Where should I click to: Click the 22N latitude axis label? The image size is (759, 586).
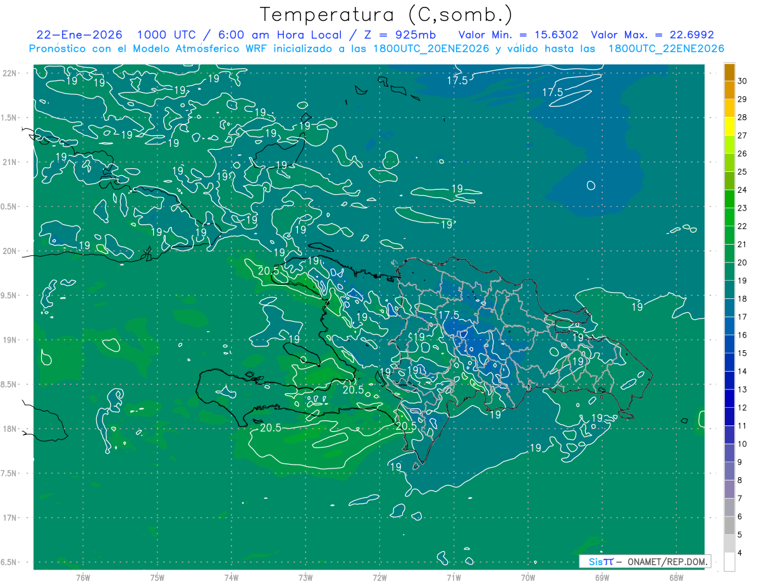click(9, 73)
